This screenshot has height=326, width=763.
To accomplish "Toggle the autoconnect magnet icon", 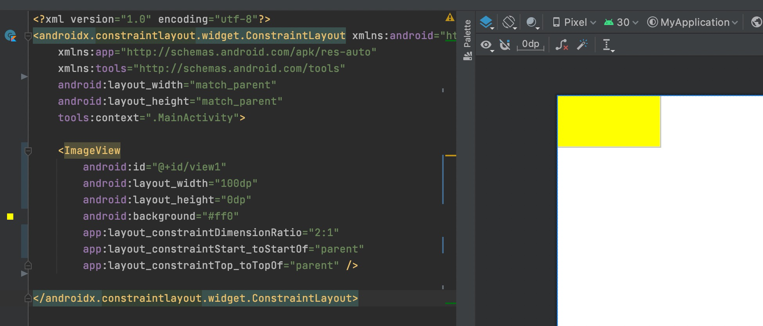I will click(505, 45).
